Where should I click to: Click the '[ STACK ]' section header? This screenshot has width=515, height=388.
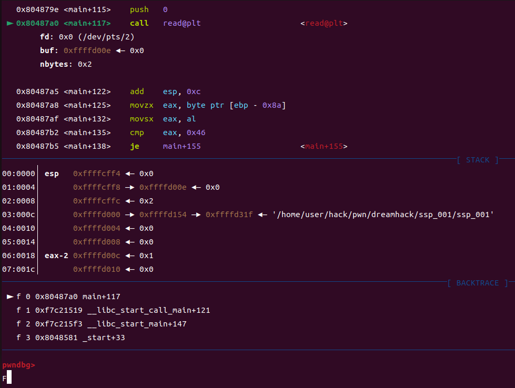(478, 160)
